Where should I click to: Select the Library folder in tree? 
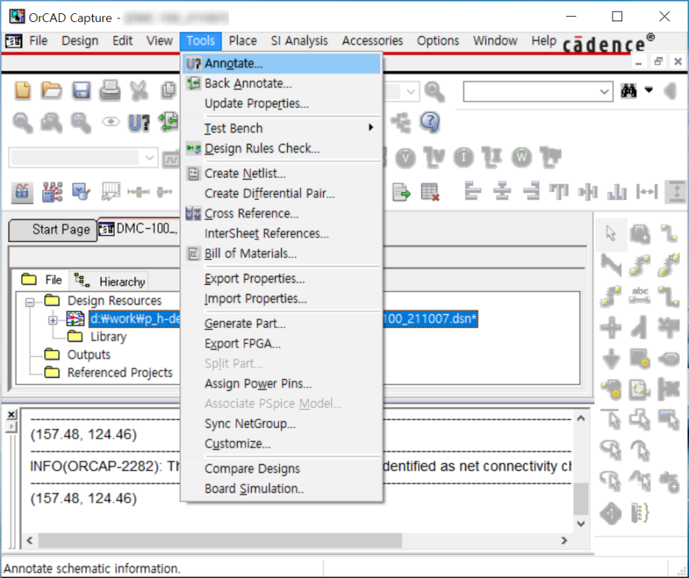(x=108, y=337)
